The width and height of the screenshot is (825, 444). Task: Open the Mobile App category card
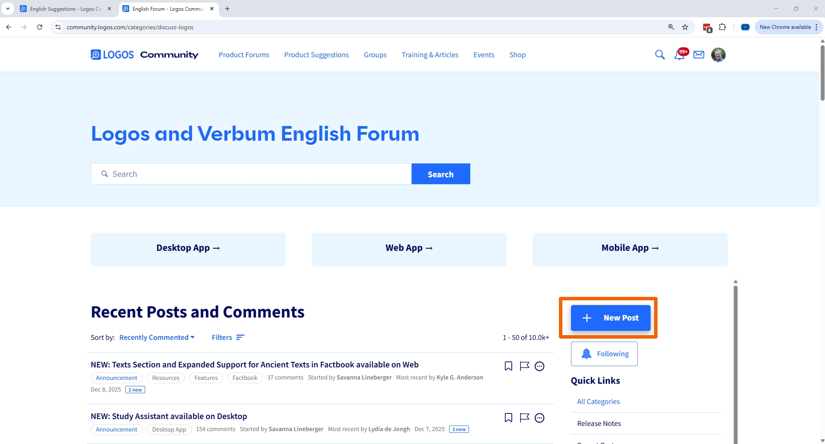pyautogui.click(x=630, y=250)
